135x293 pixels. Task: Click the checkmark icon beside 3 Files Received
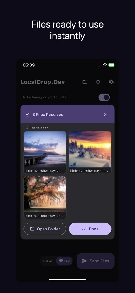click(28, 115)
